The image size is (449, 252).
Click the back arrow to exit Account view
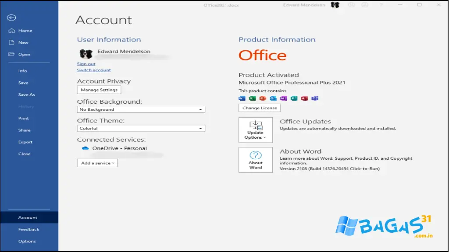tap(11, 17)
